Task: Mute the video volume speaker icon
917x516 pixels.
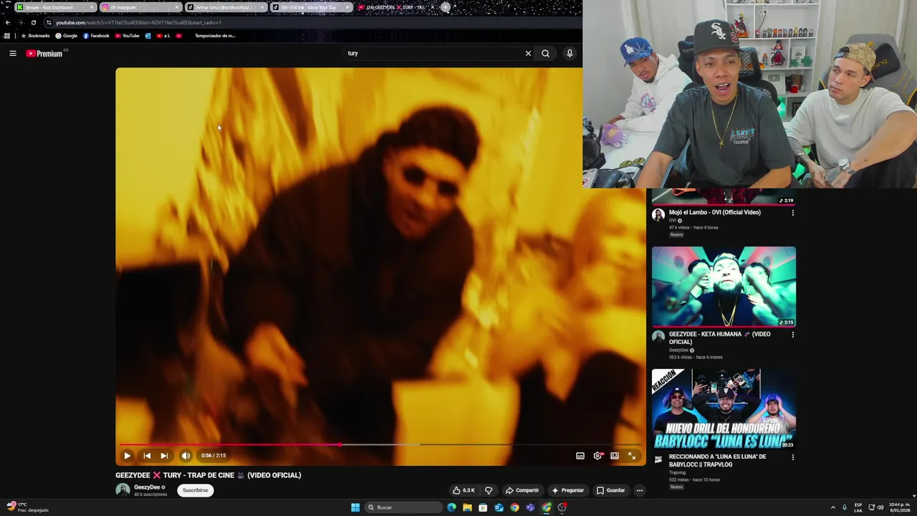Action: tap(186, 456)
